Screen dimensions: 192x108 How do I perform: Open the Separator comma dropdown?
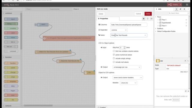click(119, 30)
